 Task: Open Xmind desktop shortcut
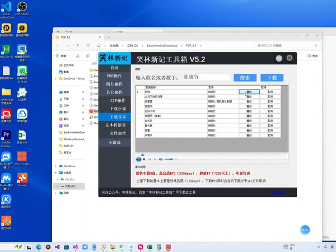pos(22,180)
